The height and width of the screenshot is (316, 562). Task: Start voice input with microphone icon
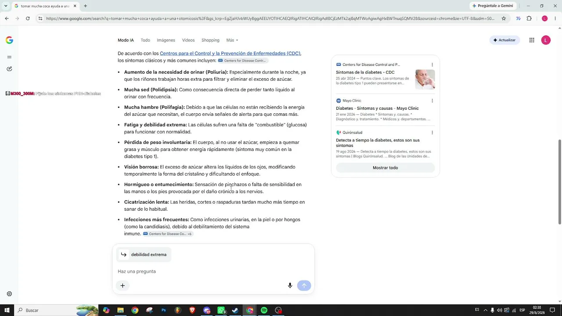tap(290, 286)
